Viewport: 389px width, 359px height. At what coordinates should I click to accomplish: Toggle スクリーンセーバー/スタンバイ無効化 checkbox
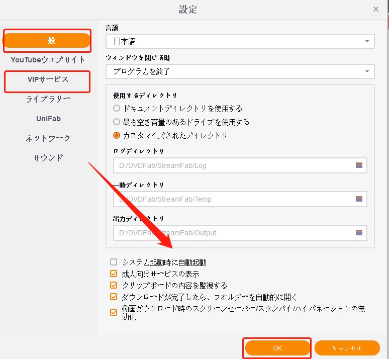[x=114, y=312]
